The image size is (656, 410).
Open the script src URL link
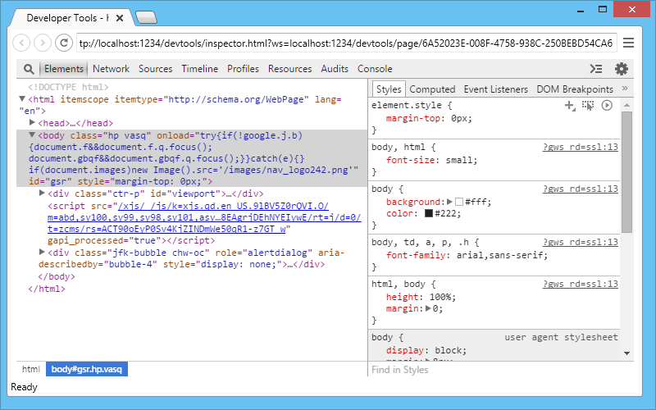204,217
